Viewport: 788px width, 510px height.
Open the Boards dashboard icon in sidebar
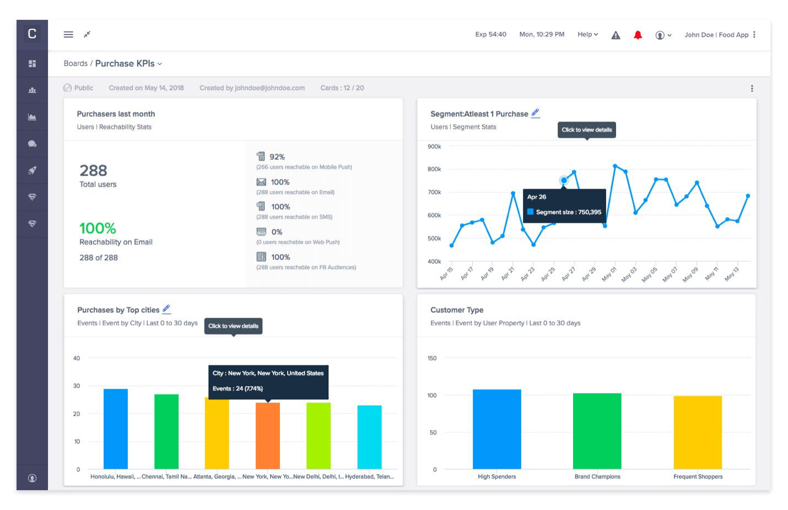32,63
